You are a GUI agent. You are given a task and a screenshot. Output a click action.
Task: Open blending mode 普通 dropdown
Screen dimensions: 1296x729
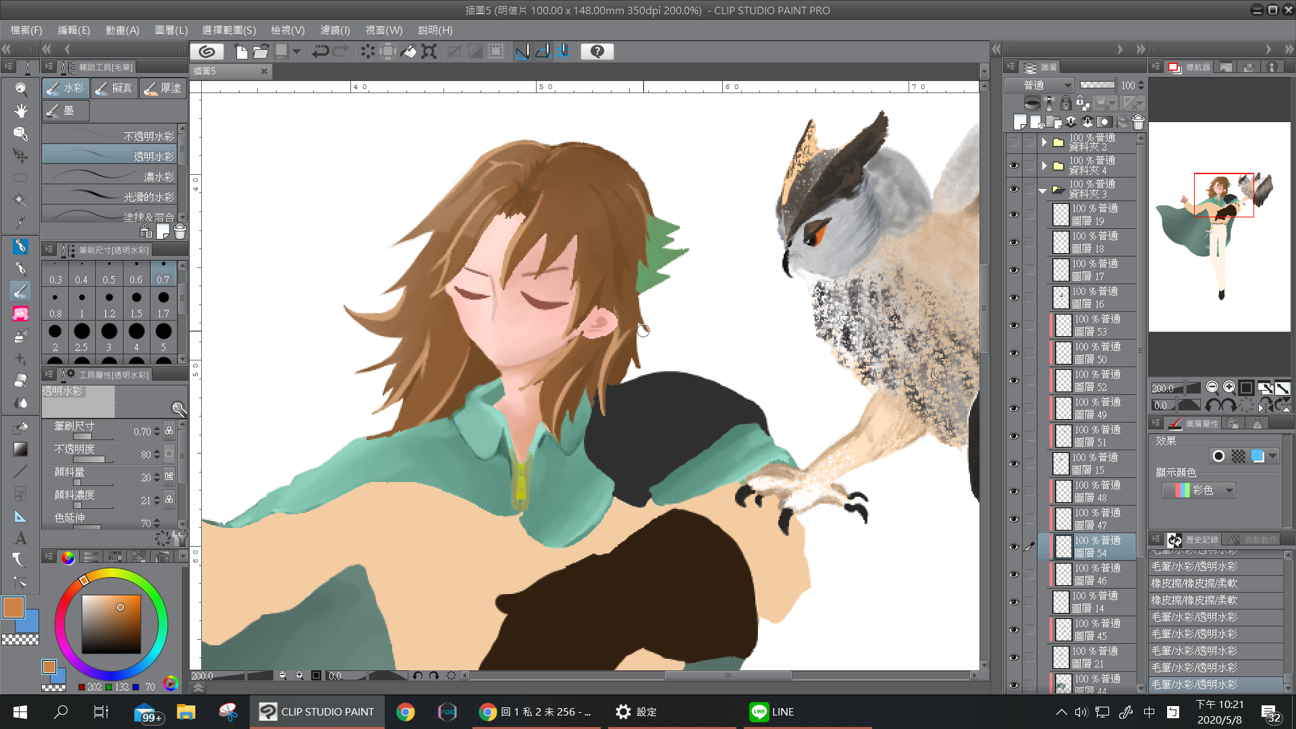click(1039, 85)
